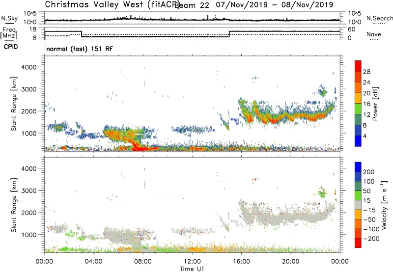This screenshot has width=393, height=272.
Task: Click the '28' label on power colorbar
Action: [x=366, y=72]
